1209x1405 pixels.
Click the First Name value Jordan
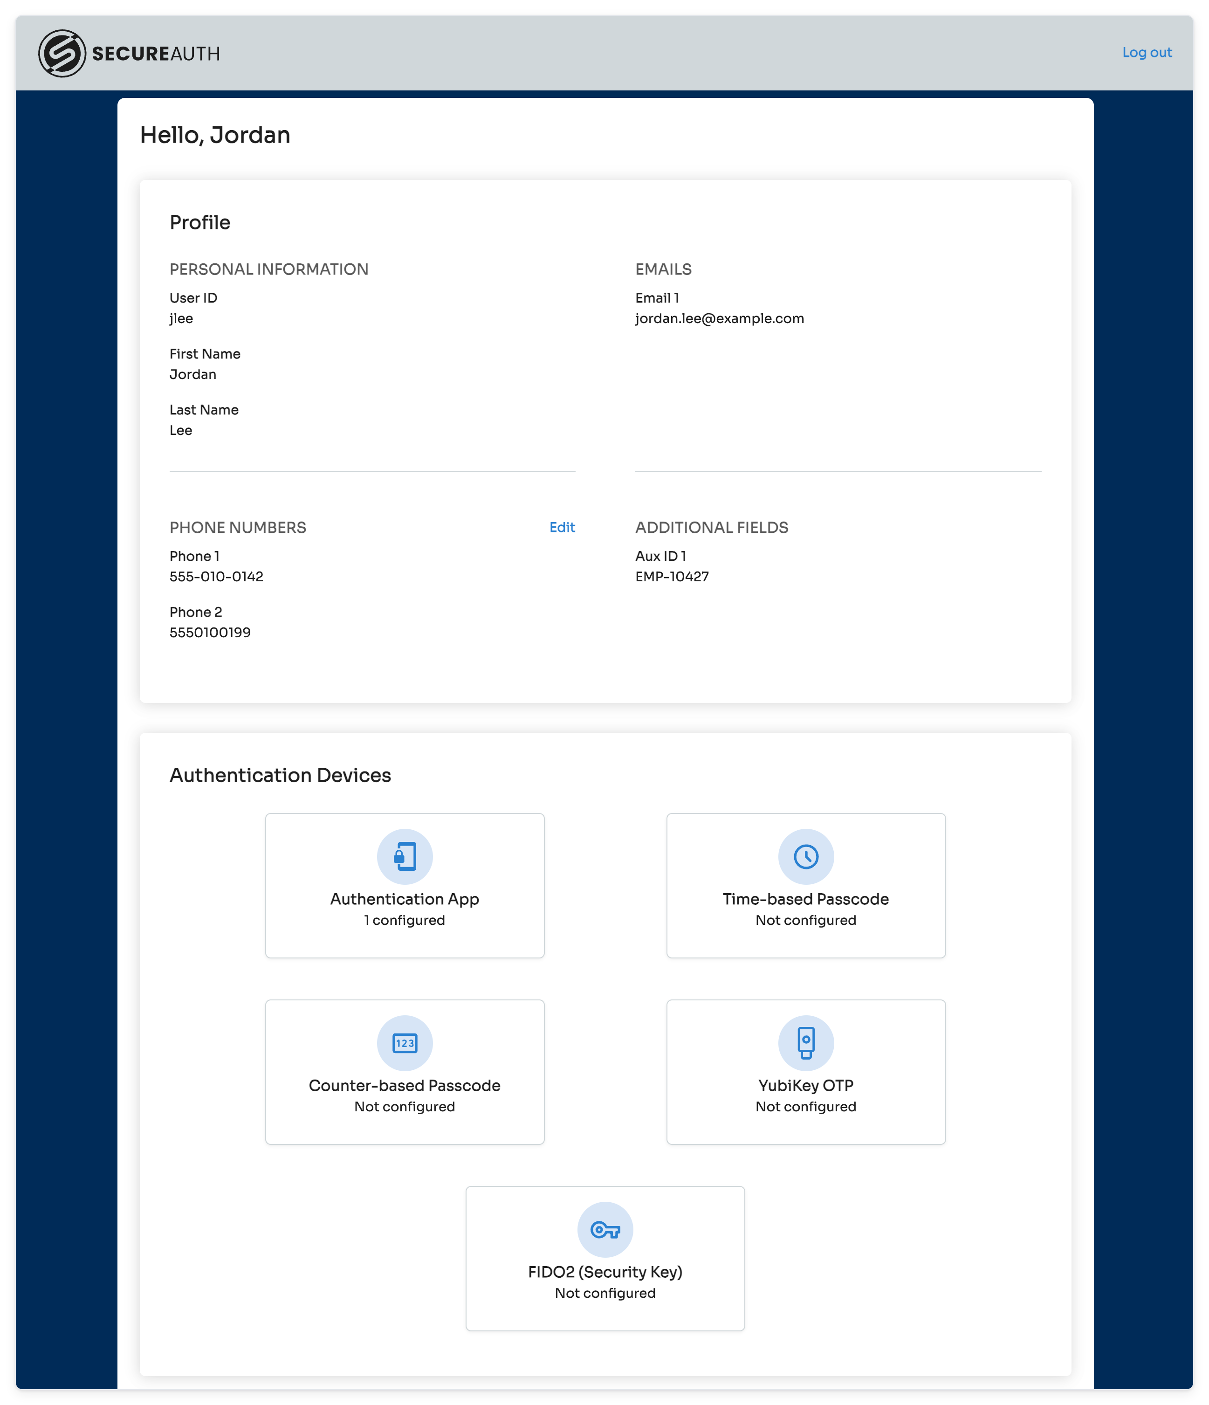click(192, 374)
